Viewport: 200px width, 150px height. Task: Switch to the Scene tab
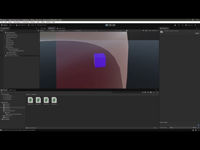tap(43, 28)
